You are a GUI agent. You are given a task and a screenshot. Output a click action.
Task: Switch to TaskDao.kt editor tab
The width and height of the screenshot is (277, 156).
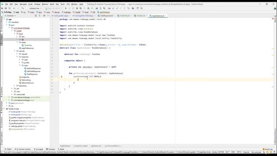point(140,16)
